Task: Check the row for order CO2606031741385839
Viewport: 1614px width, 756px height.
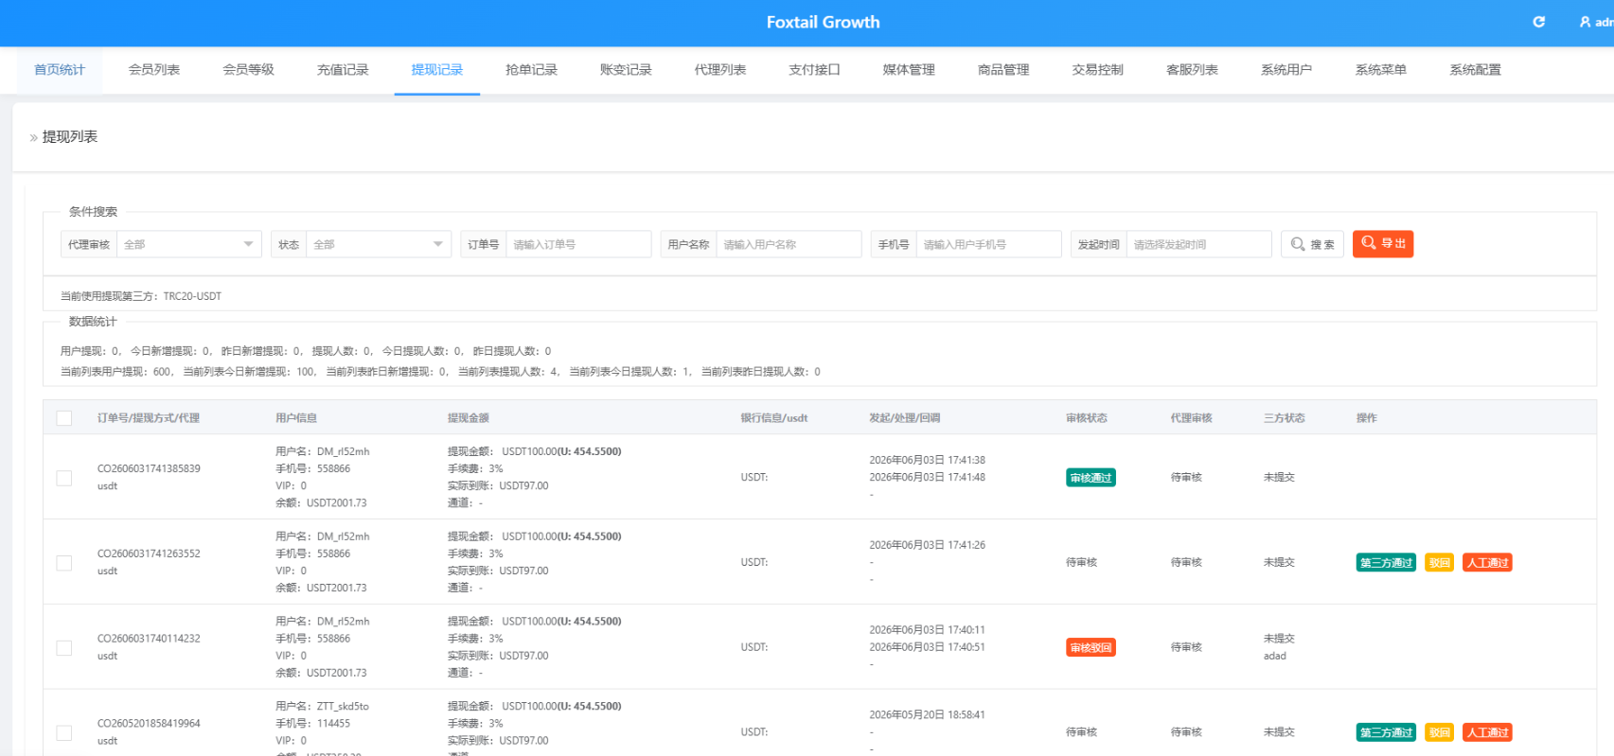Action: coord(64,478)
